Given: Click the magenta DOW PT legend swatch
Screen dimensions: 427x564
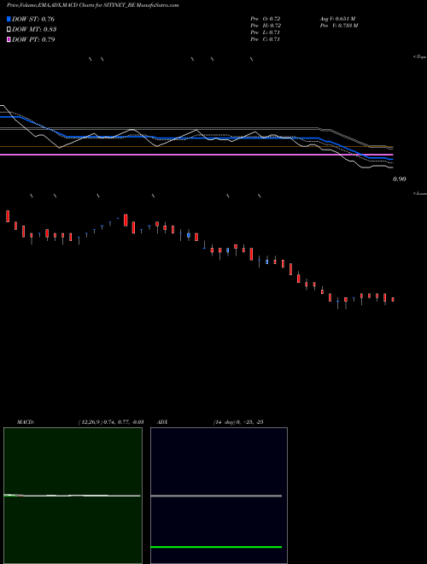Looking at the screenshot, I should click(x=9, y=39).
